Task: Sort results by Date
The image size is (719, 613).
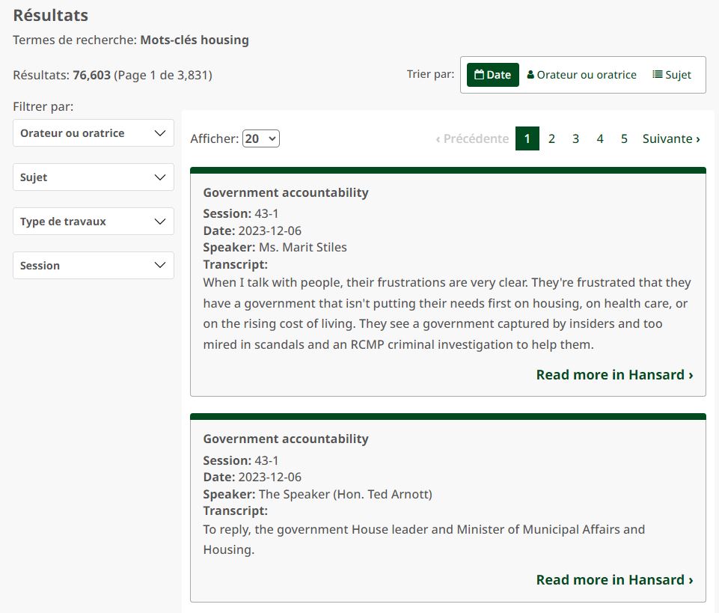Action: pyautogui.click(x=493, y=75)
